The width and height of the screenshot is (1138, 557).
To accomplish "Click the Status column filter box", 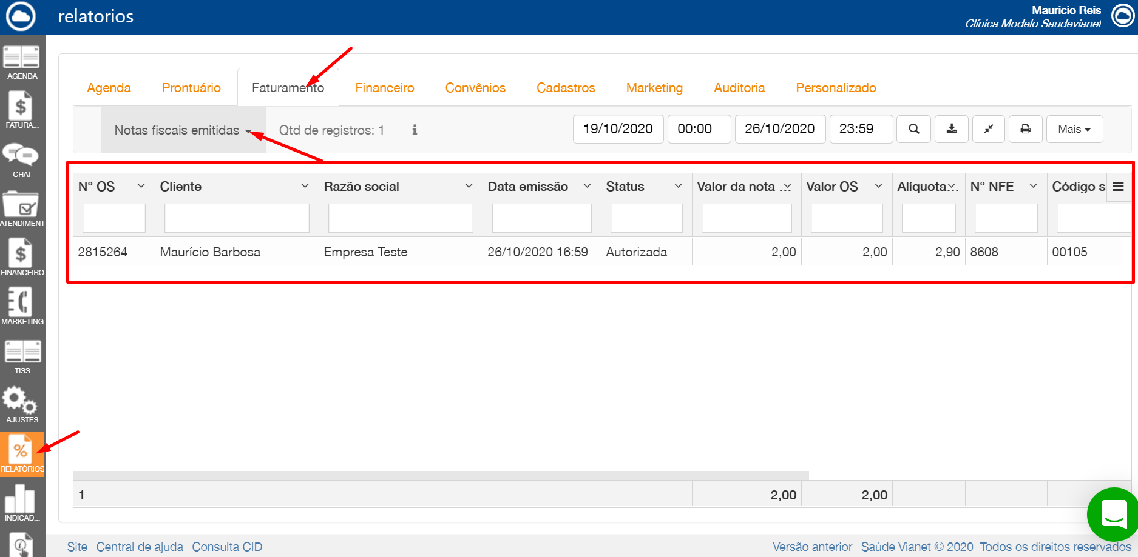I will point(646,218).
